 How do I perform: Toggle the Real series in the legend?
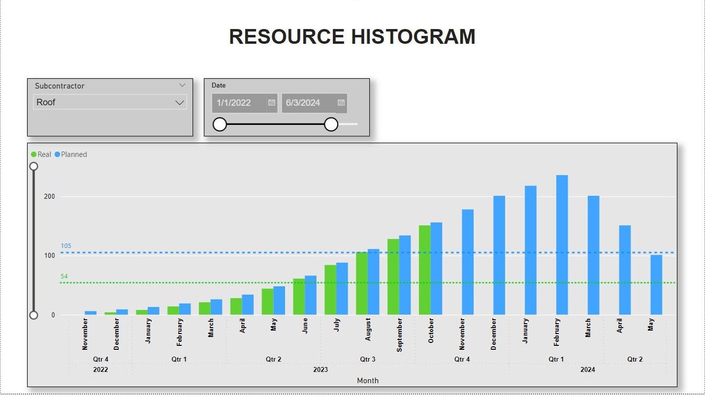[43, 154]
